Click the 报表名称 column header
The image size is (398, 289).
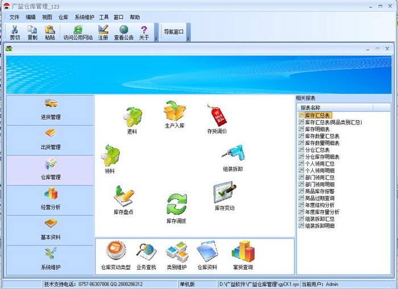tap(335, 107)
